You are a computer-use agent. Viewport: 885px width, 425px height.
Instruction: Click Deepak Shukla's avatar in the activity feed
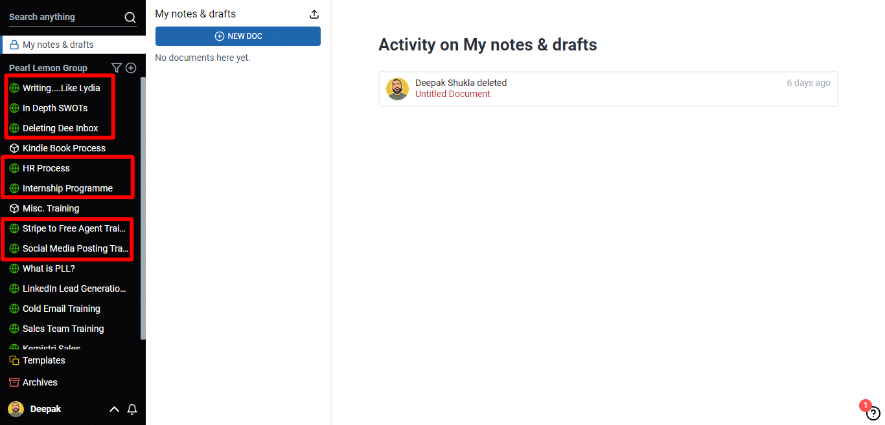point(398,89)
